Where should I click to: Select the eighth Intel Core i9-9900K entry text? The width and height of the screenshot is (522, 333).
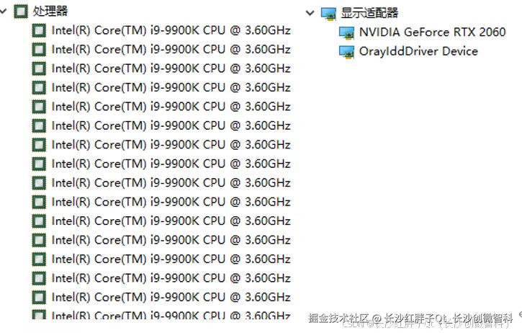[171, 164]
